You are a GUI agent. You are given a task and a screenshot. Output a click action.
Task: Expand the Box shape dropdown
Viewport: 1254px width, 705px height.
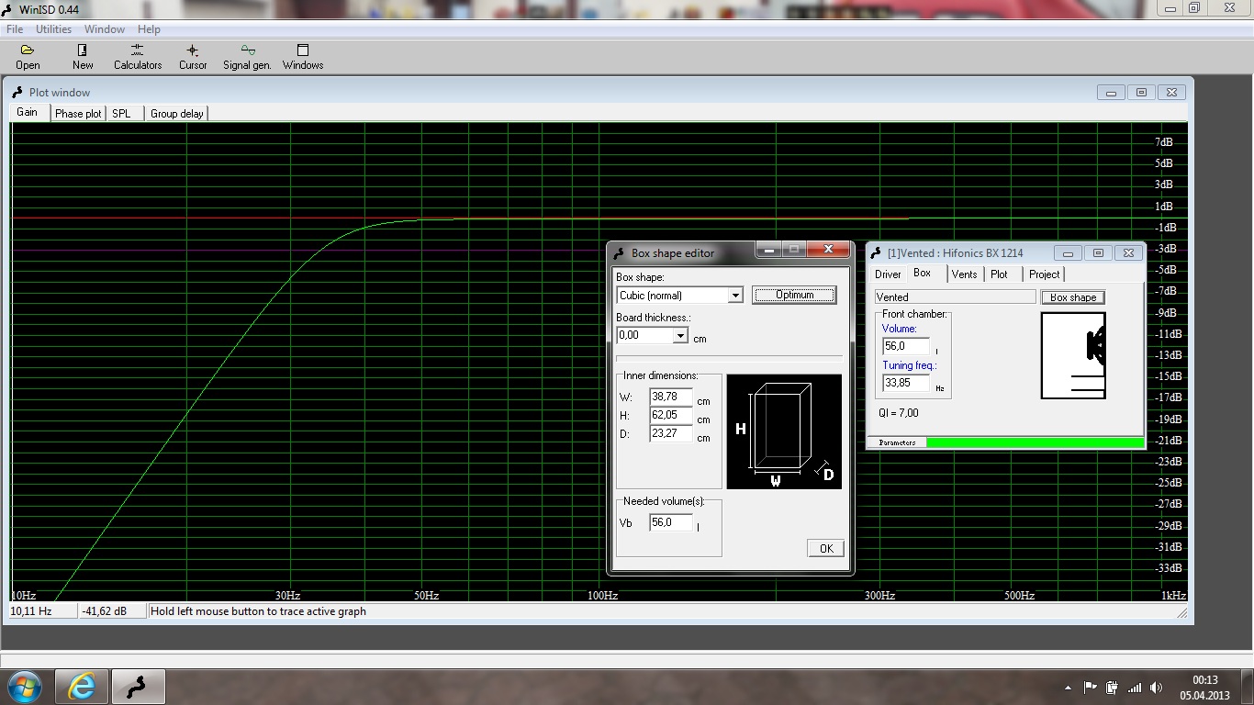(x=734, y=296)
